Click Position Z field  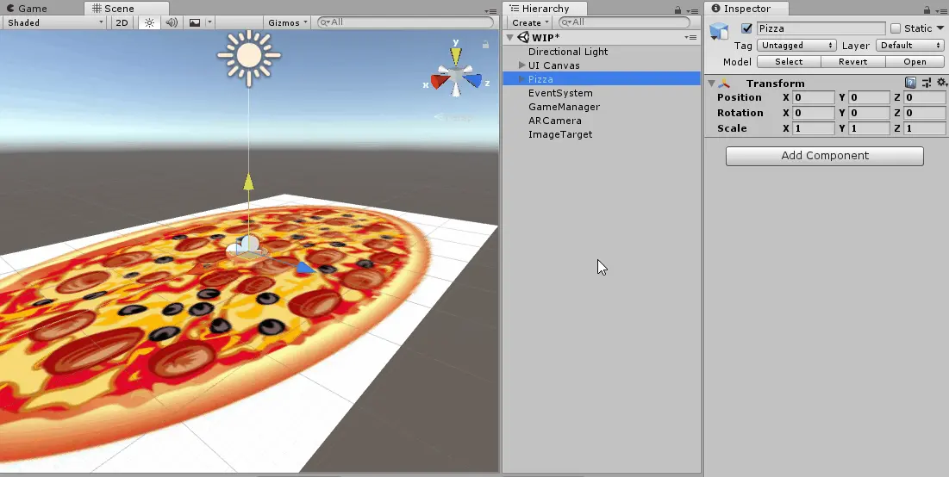(x=925, y=97)
